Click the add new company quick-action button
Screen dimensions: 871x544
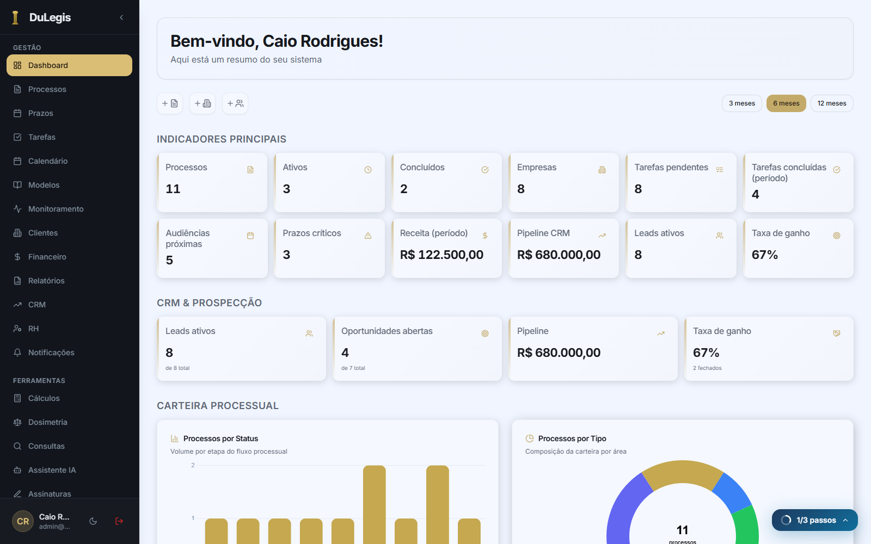tap(203, 103)
